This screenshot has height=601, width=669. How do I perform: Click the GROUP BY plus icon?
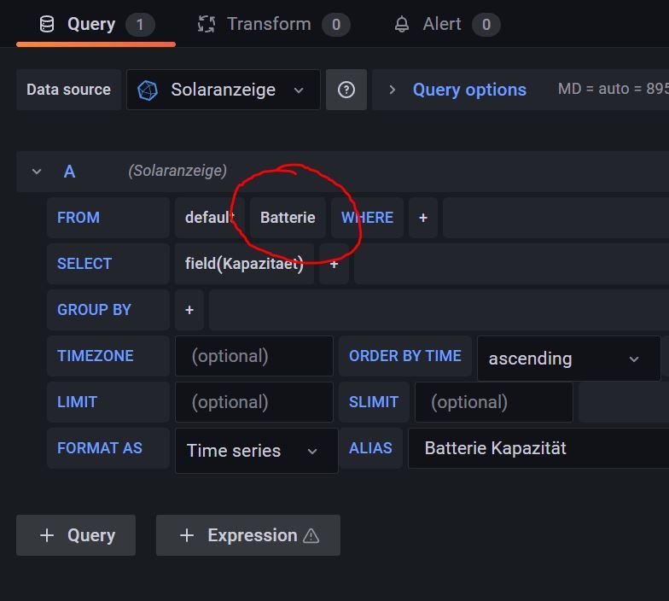[x=189, y=310]
